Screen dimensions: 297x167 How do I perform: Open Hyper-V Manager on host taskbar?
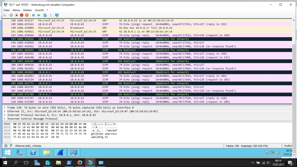pos(48,163)
